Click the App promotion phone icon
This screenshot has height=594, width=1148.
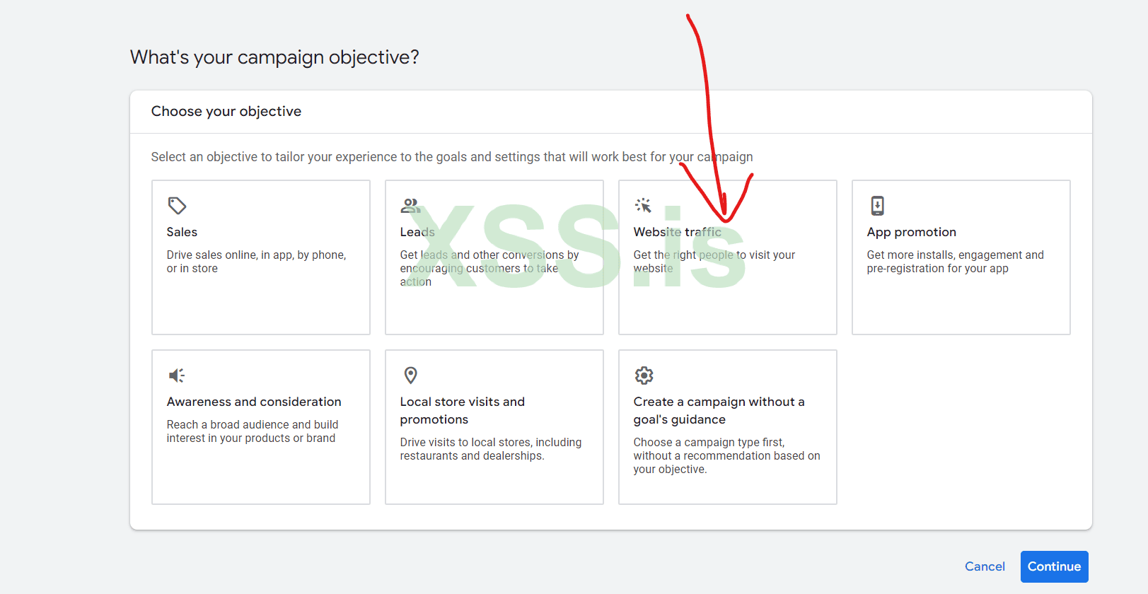pyautogui.click(x=877, y=206)
